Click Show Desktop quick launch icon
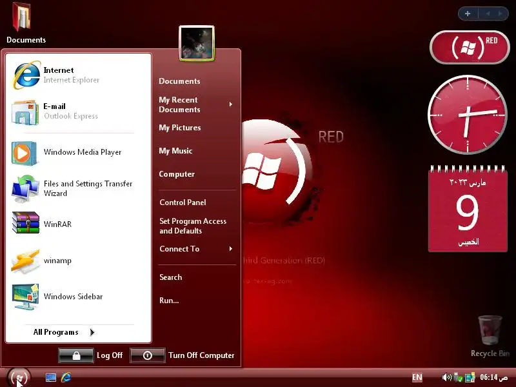The width and height of the screenshot is (516, 387). pos(51,377)
